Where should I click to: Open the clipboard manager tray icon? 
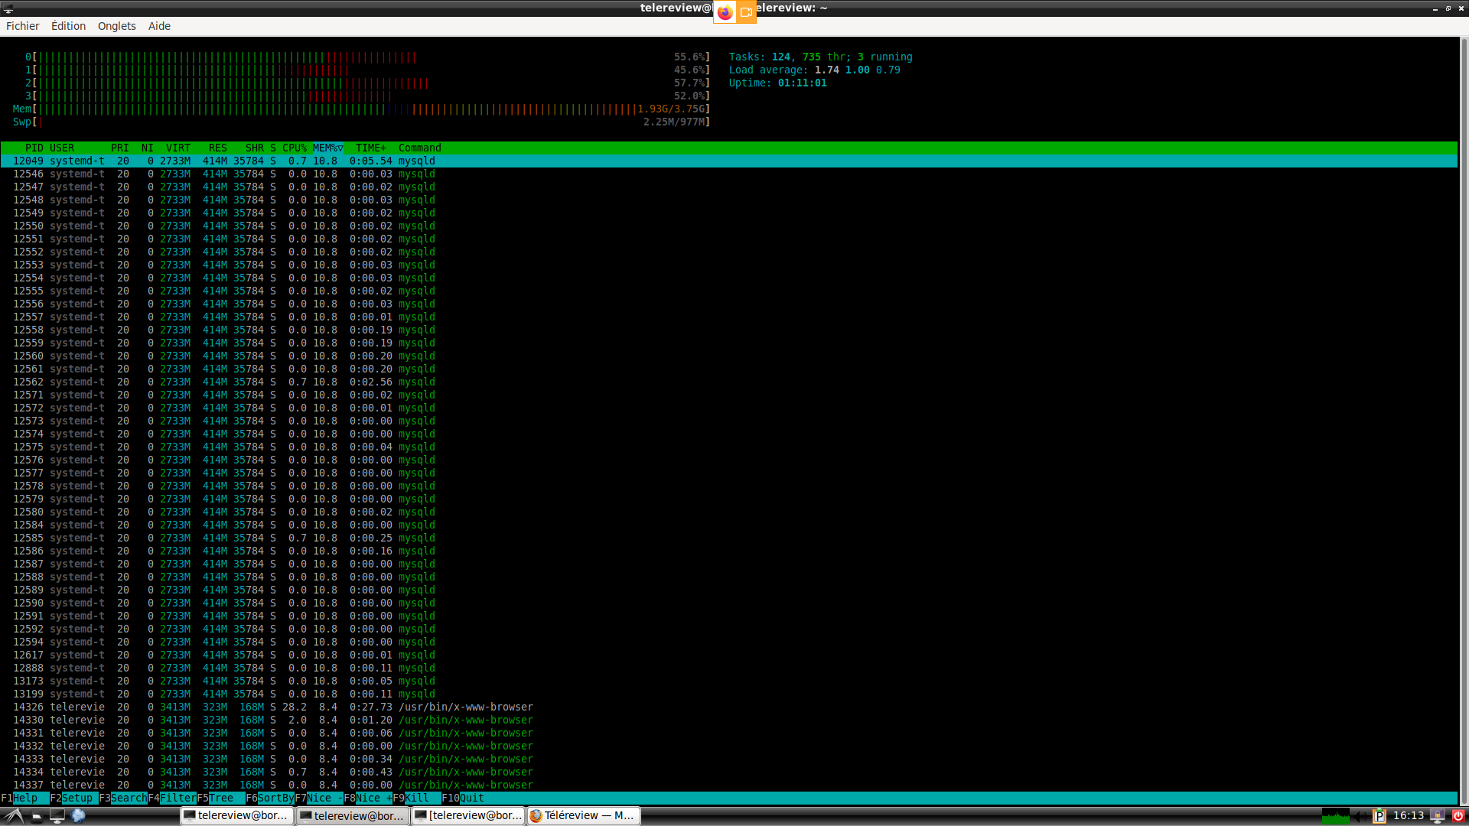pyautogui.click(x=1379, y=816)
